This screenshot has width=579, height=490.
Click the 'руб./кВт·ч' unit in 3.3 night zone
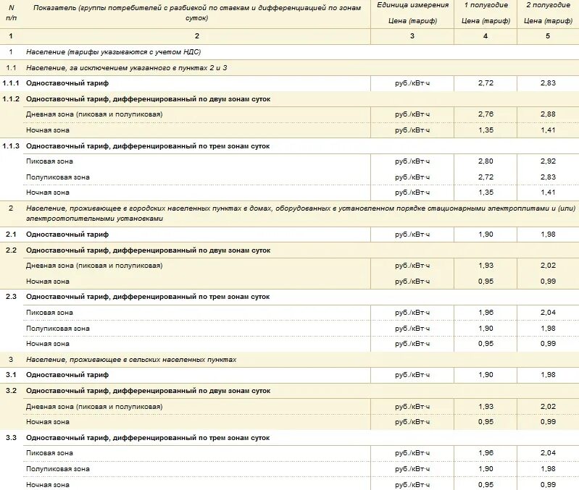412,485
